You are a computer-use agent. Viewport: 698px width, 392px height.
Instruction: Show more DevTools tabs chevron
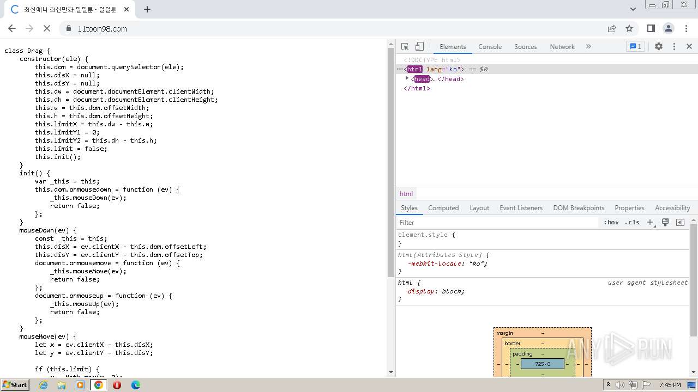click(x=588, y=46)
